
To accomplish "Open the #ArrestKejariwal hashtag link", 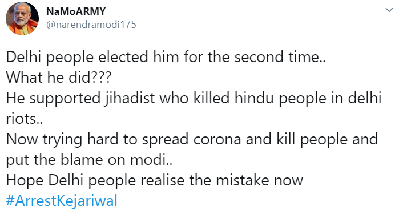I will pyautogui.click(x=62, y=200).
